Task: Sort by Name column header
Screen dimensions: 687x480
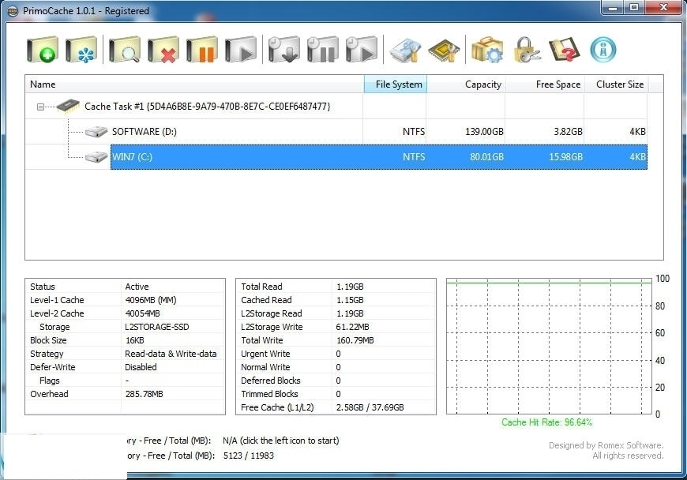Action: pos(194,84)
